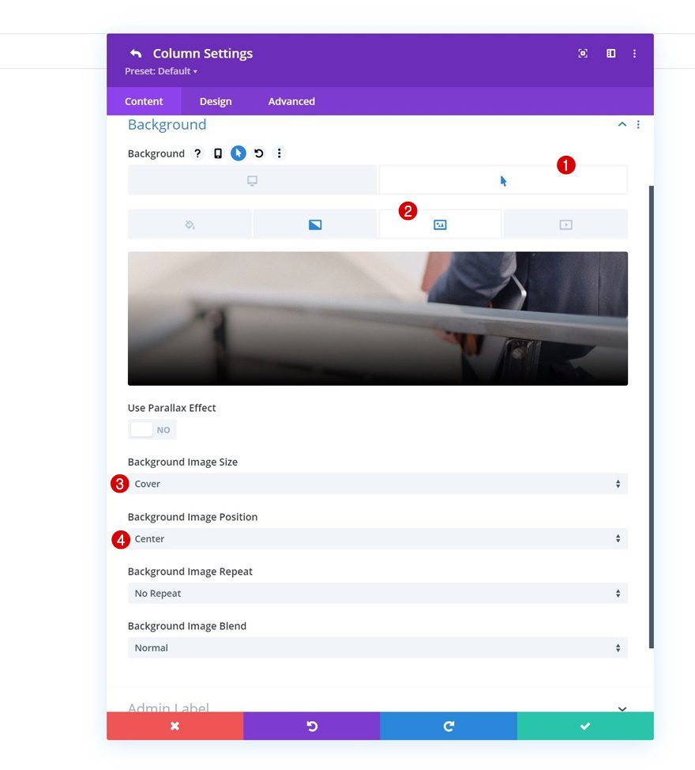
Task: Open the Advanced tab
Action: (291, 101)
